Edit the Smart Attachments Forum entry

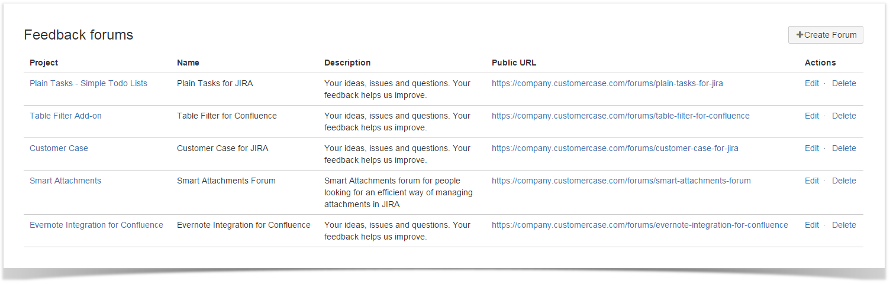click(x=812, y=181)
